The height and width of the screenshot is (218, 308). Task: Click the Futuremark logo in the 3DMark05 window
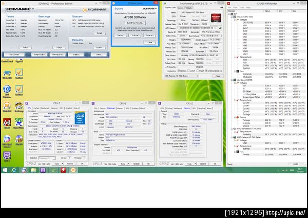(x=94, y=9)
